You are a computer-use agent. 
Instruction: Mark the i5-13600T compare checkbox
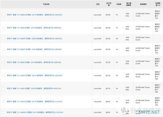4,49
